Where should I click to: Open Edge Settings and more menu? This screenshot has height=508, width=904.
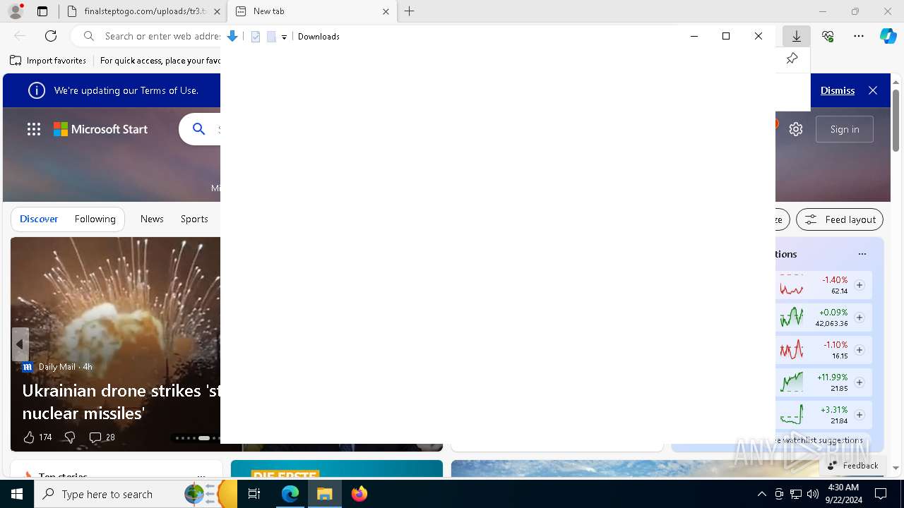(x=859, y=36)
